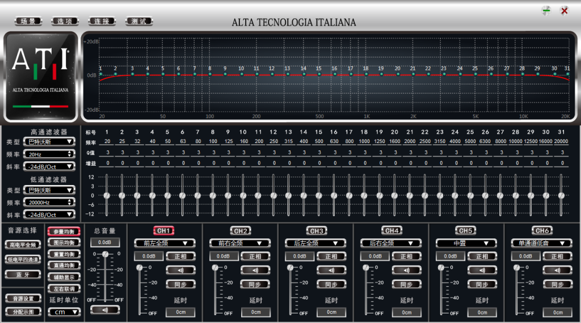Open the 选项 menu
Image resolution: width=581 pixels, height=323 pixels.
tap(65, 21)
